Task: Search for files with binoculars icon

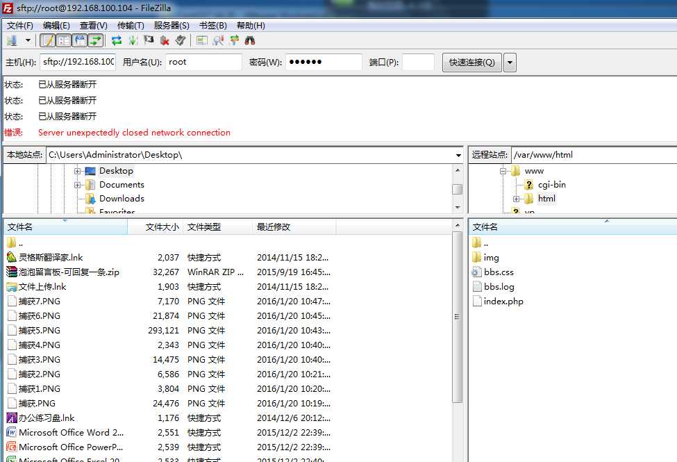Action: click(250, 40)
